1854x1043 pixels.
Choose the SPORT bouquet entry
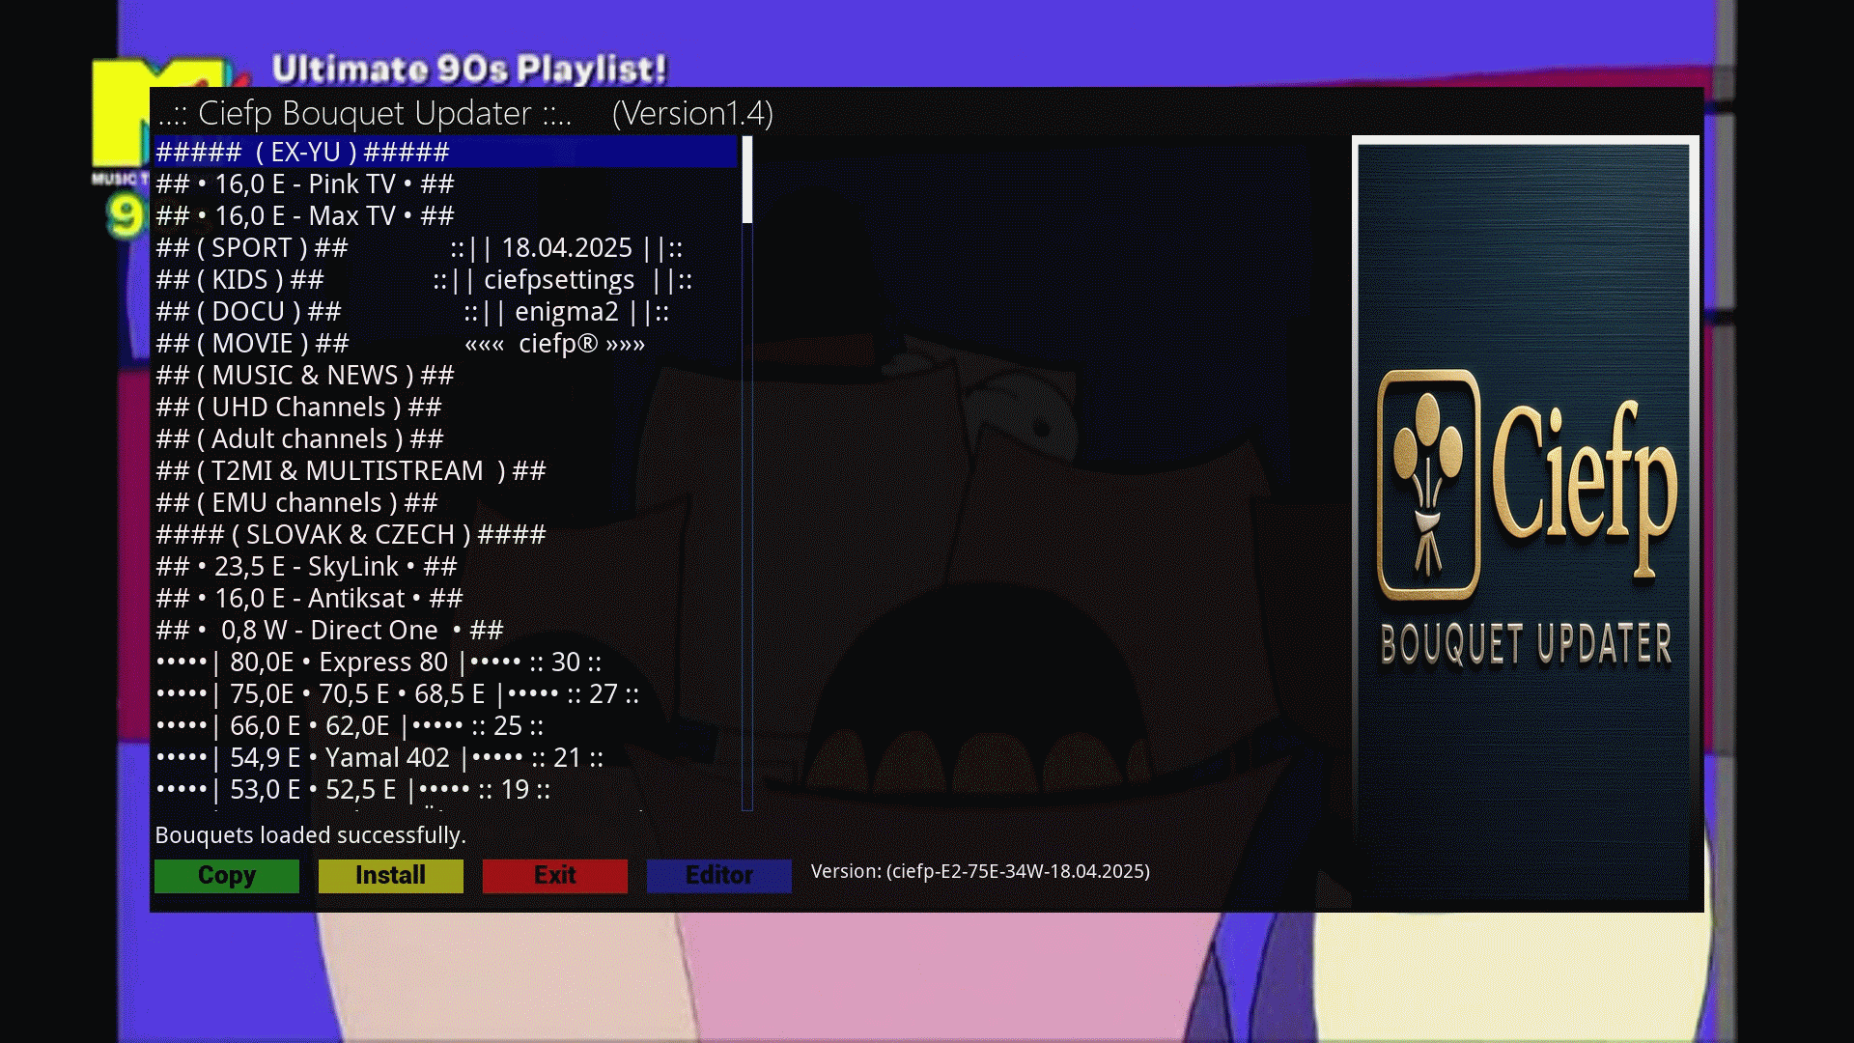(x=252, y=248)
